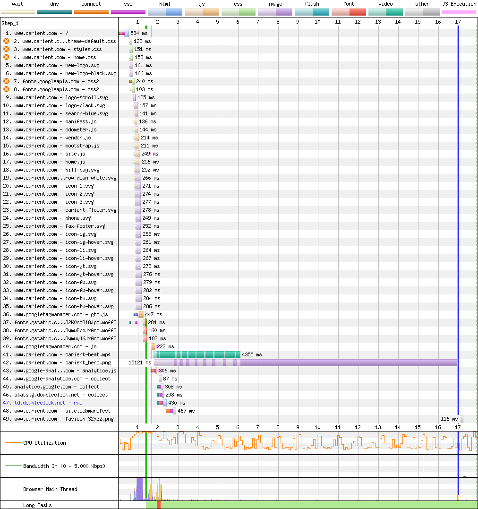Click the '467 ms' timing label
The width and height of the screenshot is (478, 509).
click(186, 411)
